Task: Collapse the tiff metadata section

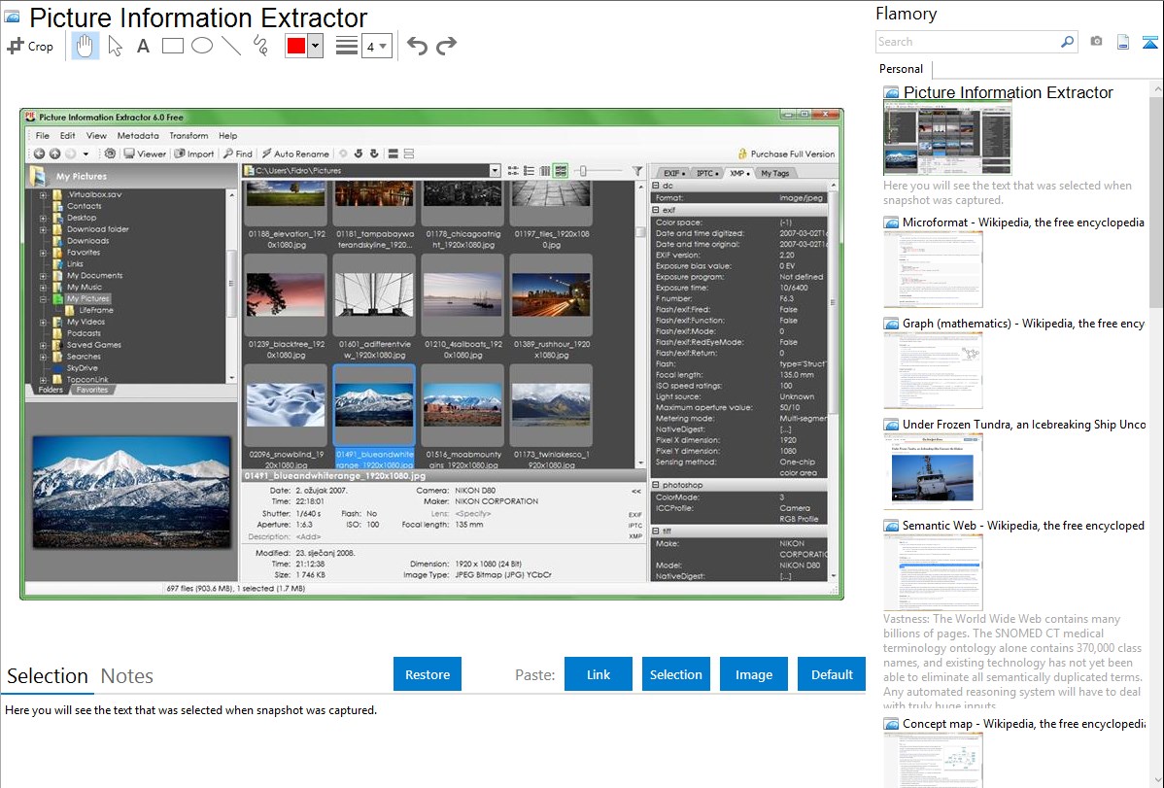Action: click(x=656, y=531)
